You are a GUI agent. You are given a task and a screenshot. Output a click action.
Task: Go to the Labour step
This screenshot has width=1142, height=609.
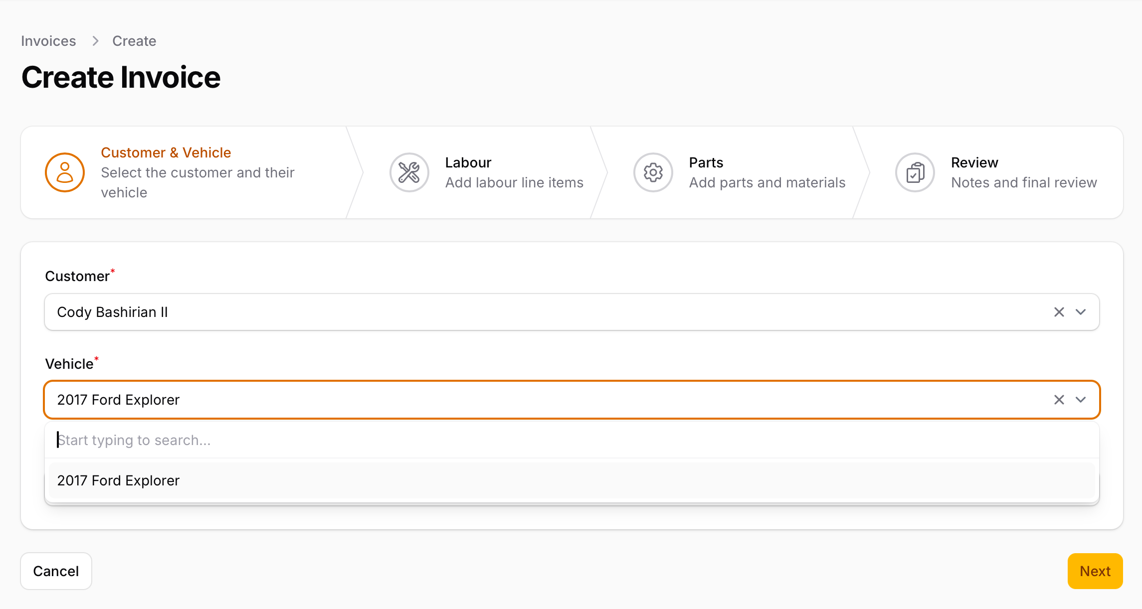point(468,162)
